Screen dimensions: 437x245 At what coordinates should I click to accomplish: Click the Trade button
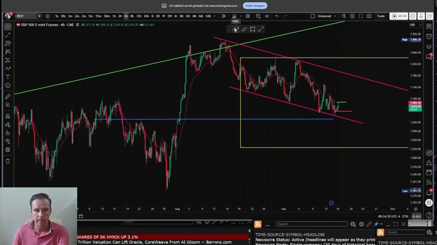[x=381, y=16]
